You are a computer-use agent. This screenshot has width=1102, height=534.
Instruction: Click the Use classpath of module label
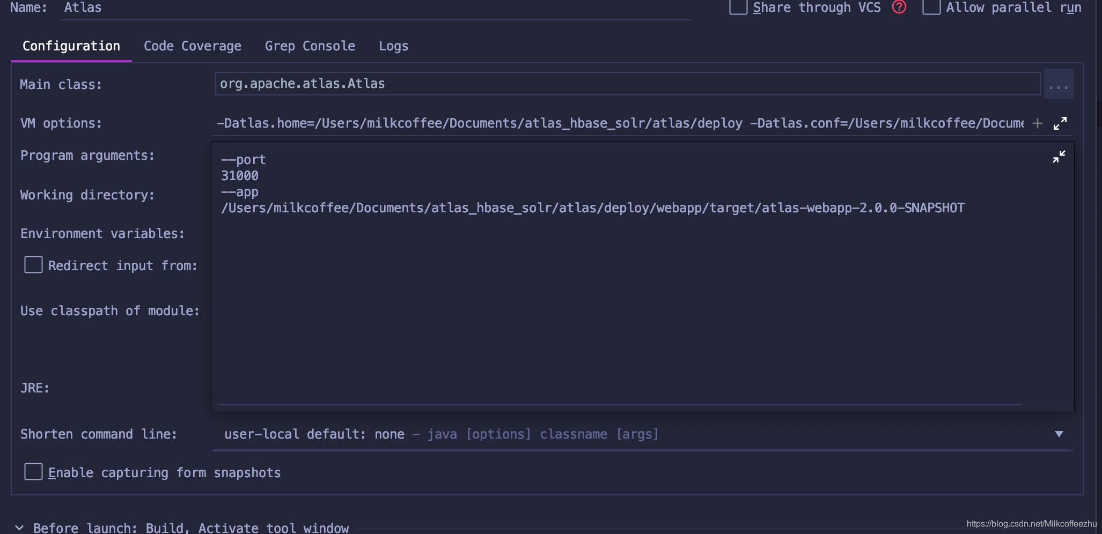tap(110, 311)
